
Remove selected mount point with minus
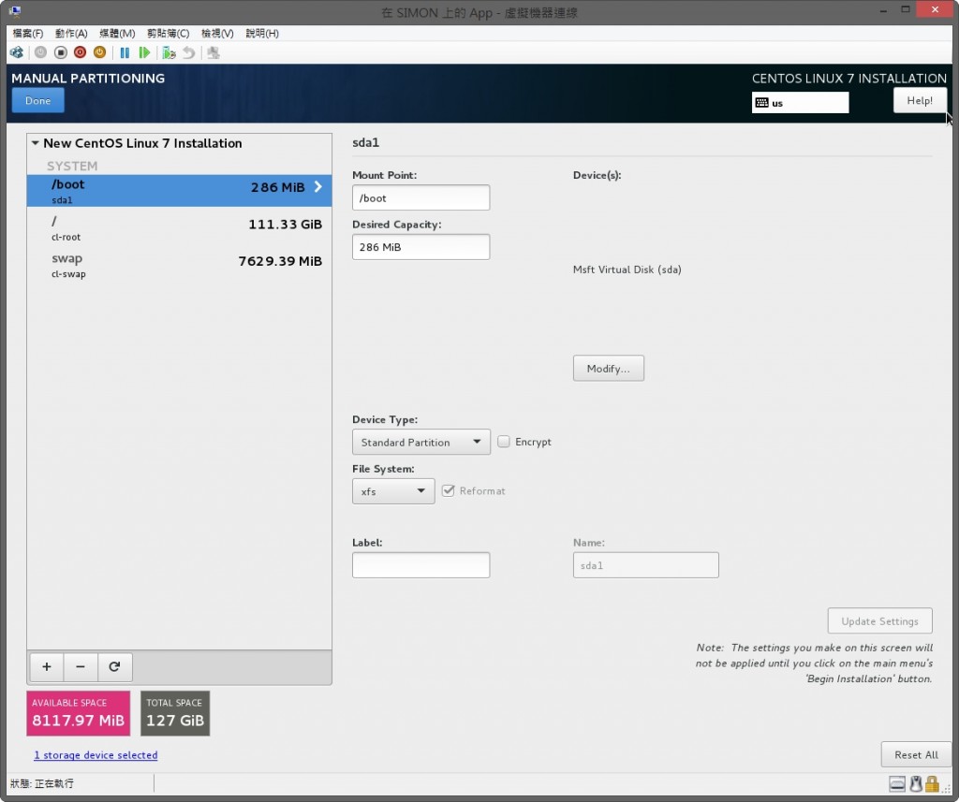coord(81,666)
